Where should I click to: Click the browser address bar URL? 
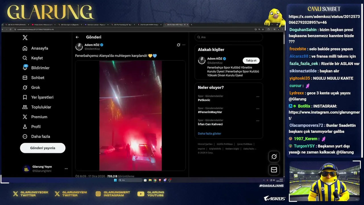tap(36, 29)
